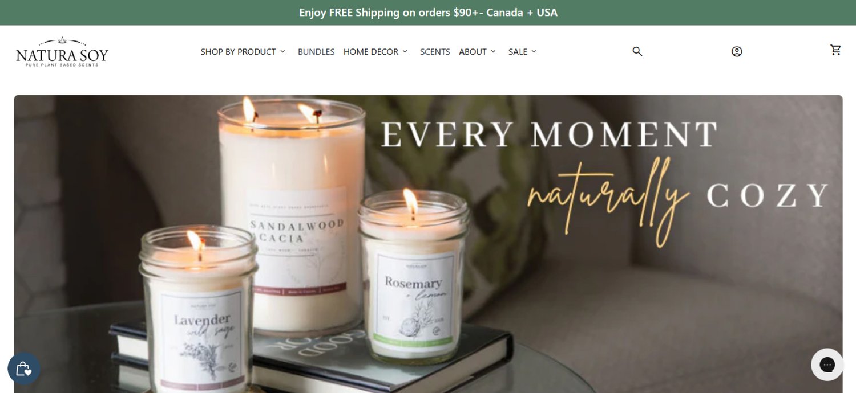
Task: Expand the Shop By Product chevron
Action: [282, 51]
